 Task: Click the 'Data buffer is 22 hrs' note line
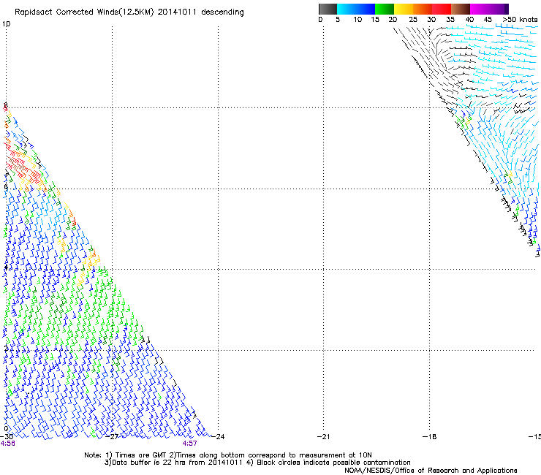[257, 463]
